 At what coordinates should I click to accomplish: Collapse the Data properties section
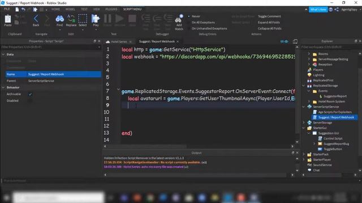(x=3, y=54)
